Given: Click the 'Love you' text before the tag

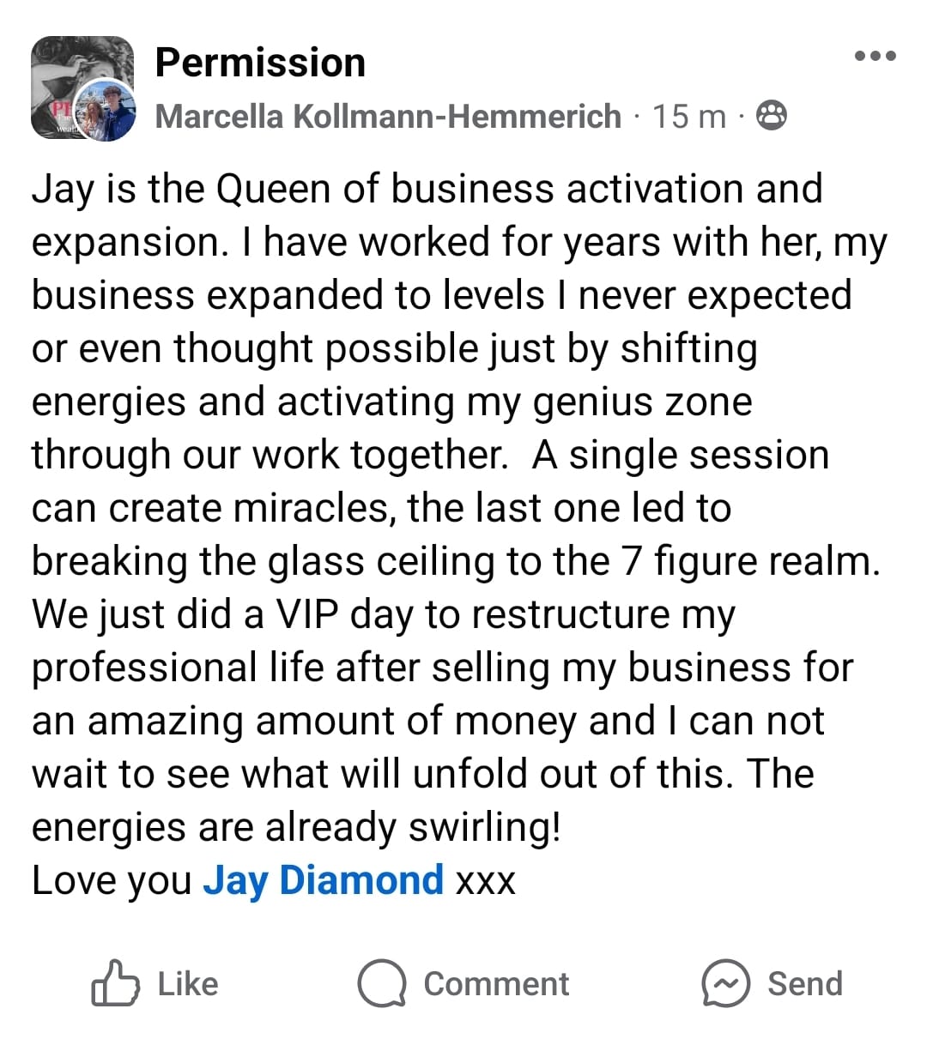Looking at the screenshot, I should [x=112, y=880].
